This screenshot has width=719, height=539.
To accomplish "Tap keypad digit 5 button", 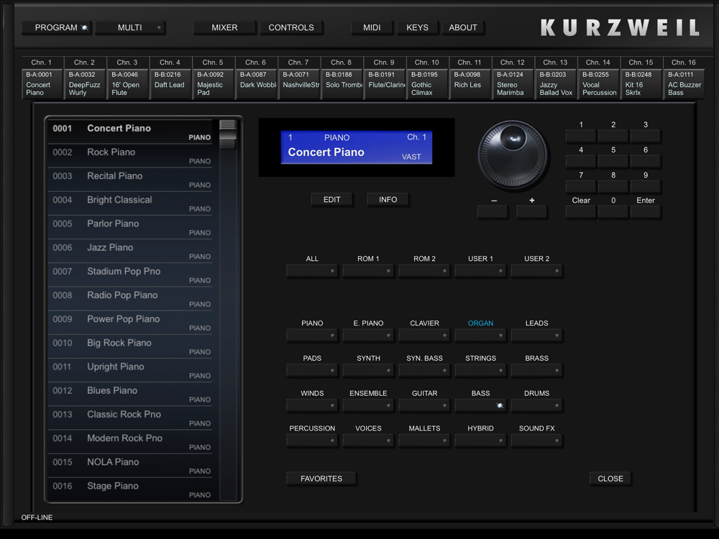I will tap(613, 161).
